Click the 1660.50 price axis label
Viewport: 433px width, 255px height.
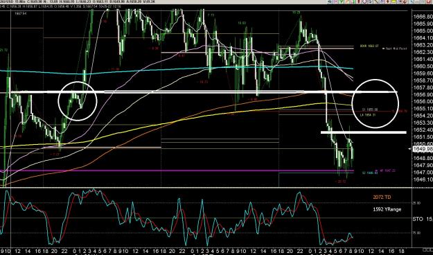pos(423,67)
